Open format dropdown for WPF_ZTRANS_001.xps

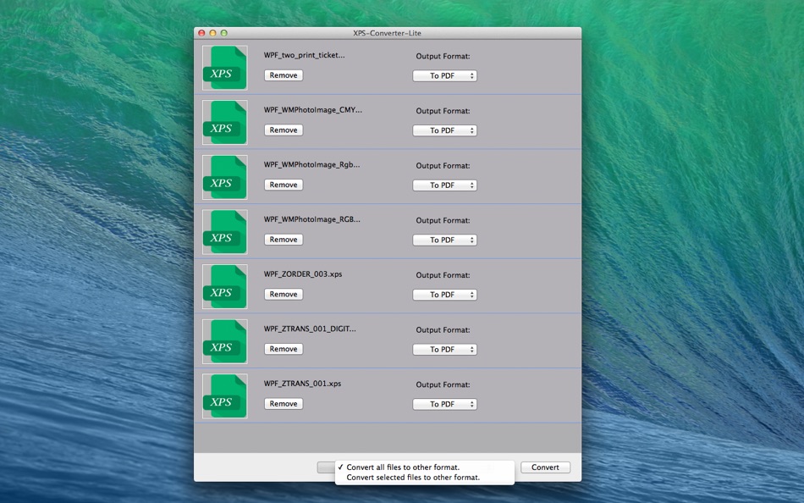444,404
